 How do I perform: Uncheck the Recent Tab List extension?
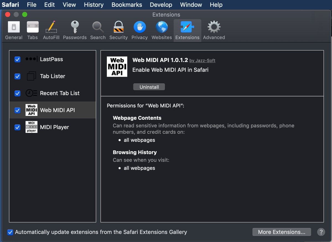17,94
